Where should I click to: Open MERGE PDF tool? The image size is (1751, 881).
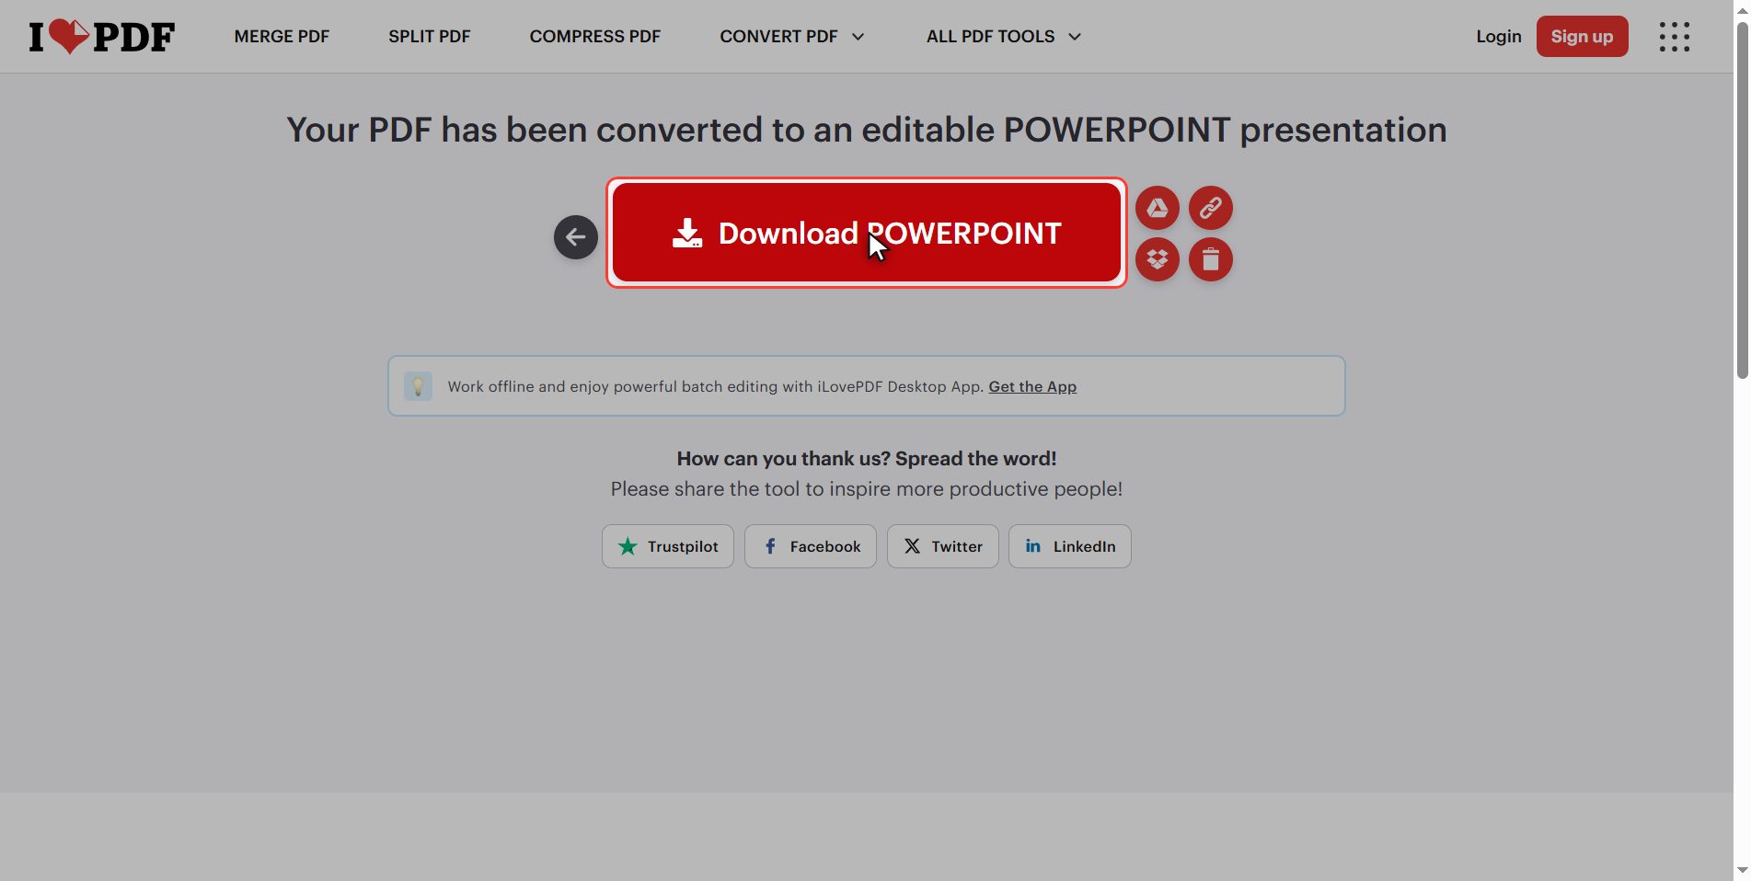pos(282,37)
